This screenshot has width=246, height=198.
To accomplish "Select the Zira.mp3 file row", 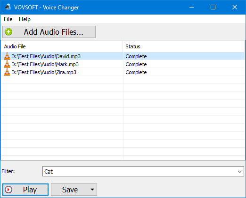I will coord(123,72).
